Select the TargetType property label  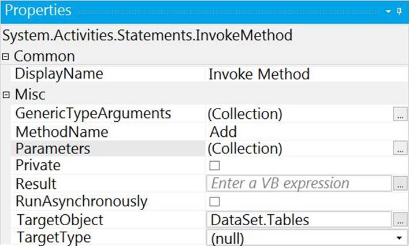54,237
